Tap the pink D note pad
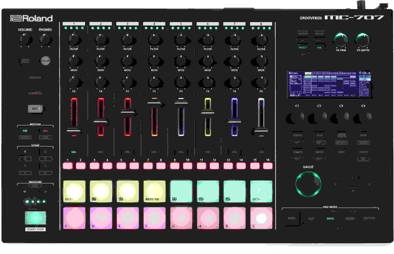The image size is (394, 254). [x=101, y=218]
